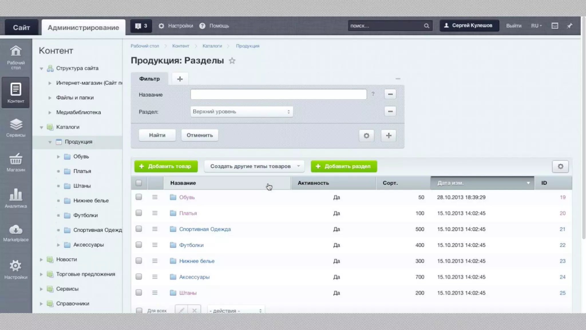Open the row menu for Обувь
The height and width of the screenshot is (330, 586).
155,197
